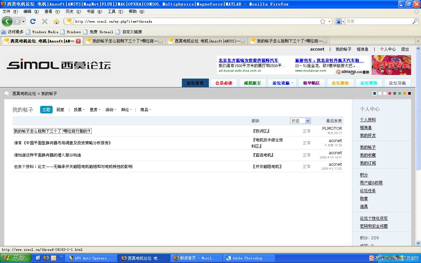Image resolution: width=421 pixels, height=263 pixels.
Task: Open the list all tabs dropdown
Action: point(418,41)
